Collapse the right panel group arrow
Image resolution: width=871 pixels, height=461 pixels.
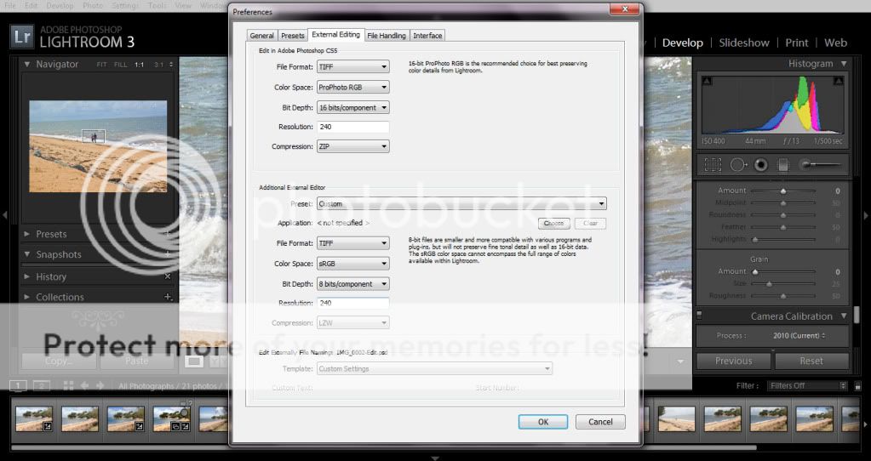pyautogui.click(x=866, y=215)
